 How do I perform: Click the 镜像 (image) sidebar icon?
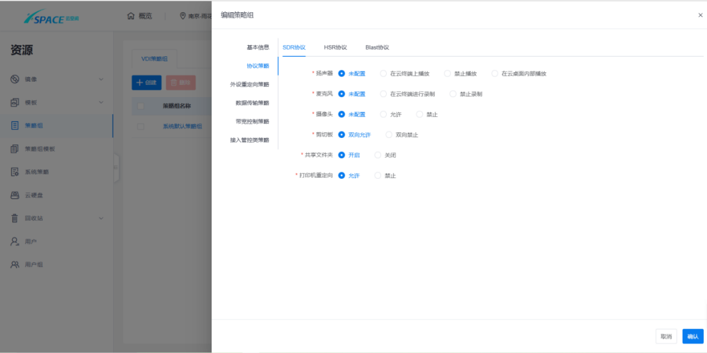[15, 79]
